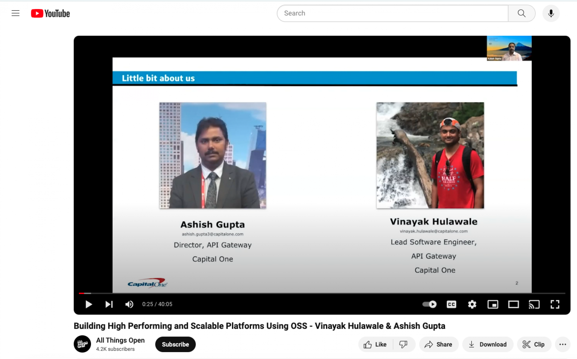Create a Clip from video
577x359 pixels.
[x=534, y=344]
